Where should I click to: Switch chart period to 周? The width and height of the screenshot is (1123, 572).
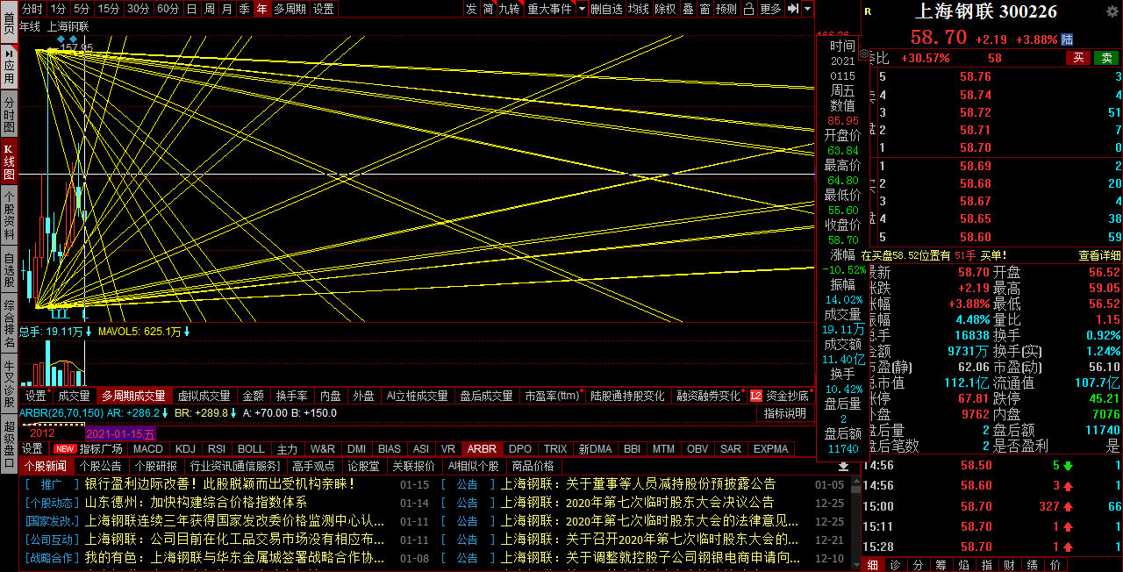coord(209,9)
